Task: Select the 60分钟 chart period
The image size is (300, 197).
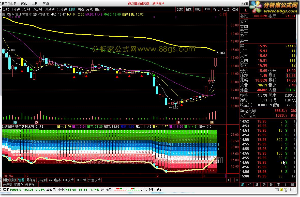Action: [x=62, y=9]
